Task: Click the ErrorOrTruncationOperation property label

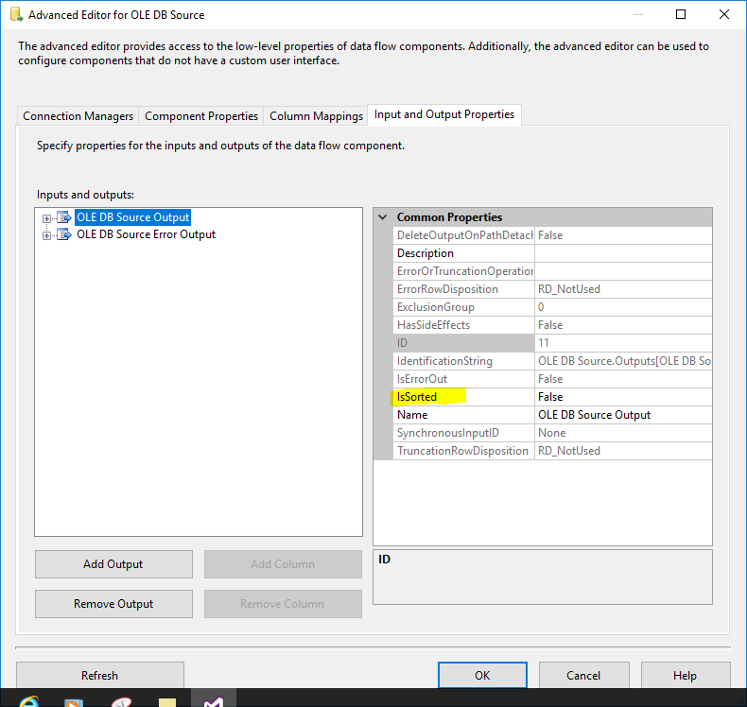Action: [464, 271]
